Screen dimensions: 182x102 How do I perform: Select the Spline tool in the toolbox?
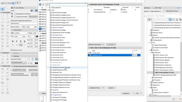3,90
